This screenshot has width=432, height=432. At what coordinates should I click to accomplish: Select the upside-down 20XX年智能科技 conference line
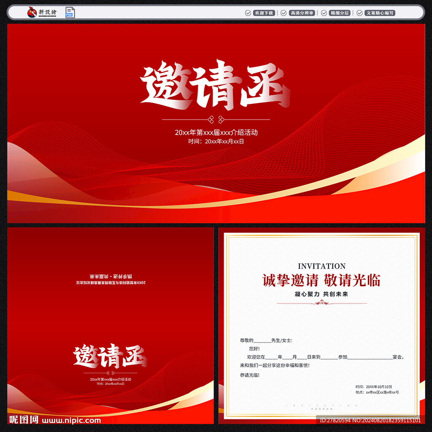click(111, 283)
